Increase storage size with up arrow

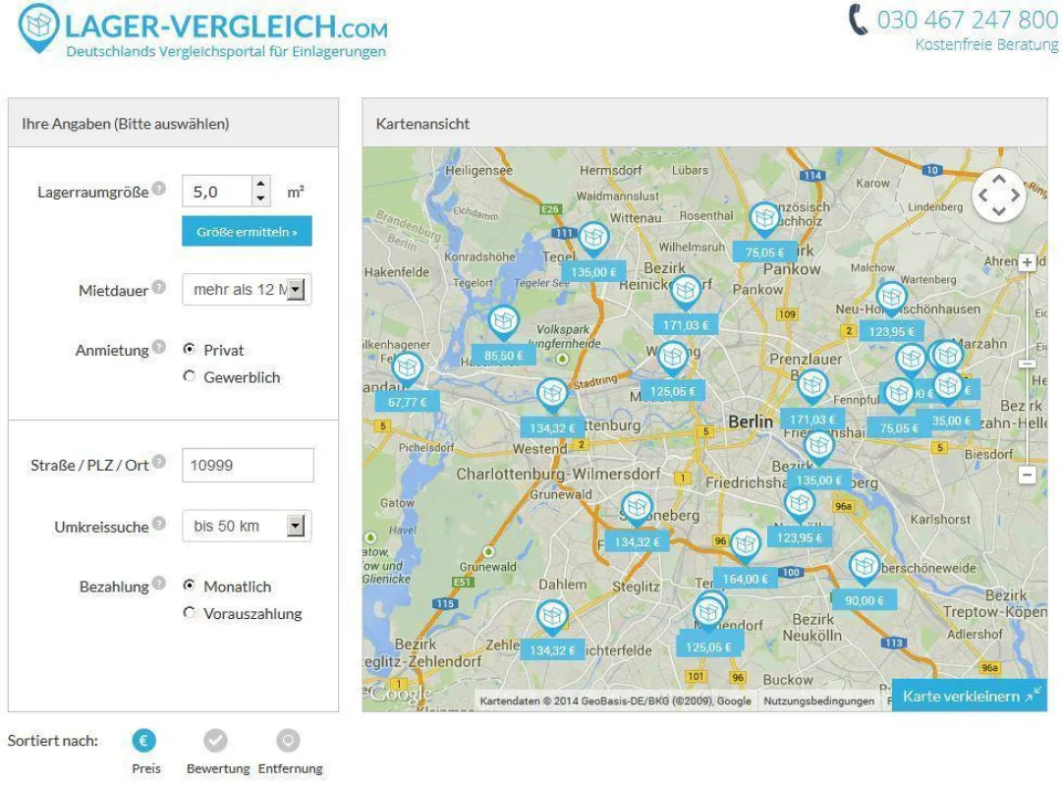pyautogui.click(x=260, y=183)
